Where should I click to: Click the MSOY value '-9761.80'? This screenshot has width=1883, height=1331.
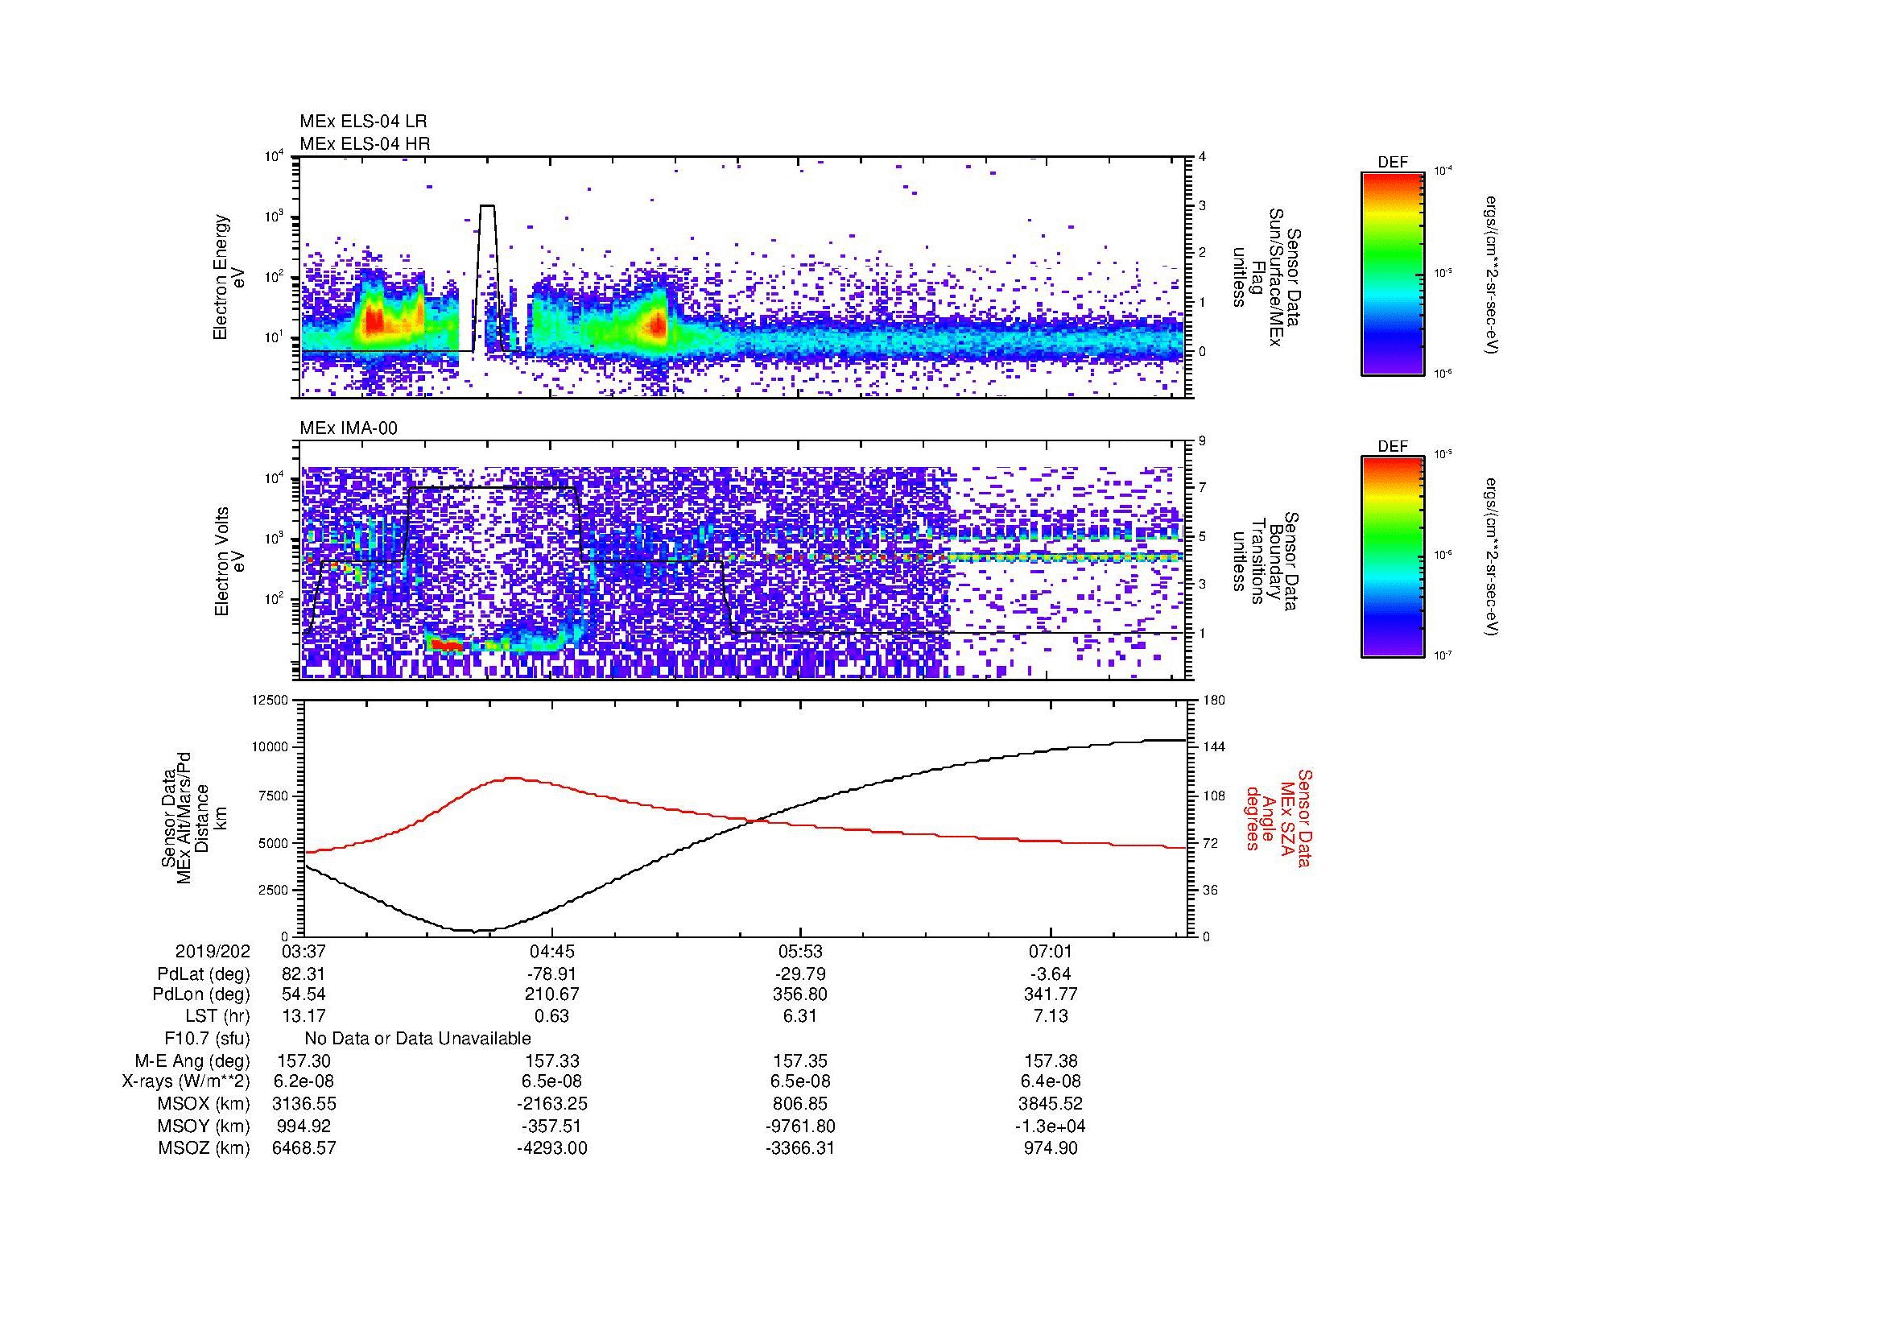(x=799, y=1126)
